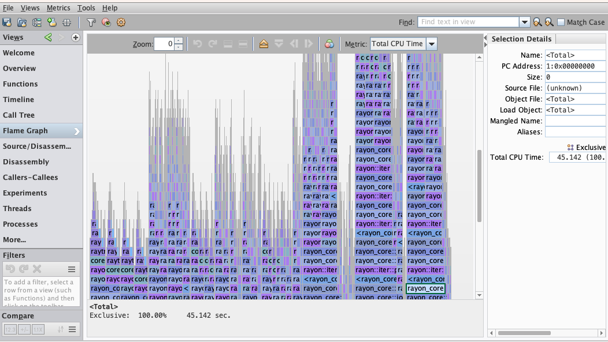Increase Zoom with the up stepper arrow
Image resolution: width=608 pixels, height=342 pixels.
[179, 41]
